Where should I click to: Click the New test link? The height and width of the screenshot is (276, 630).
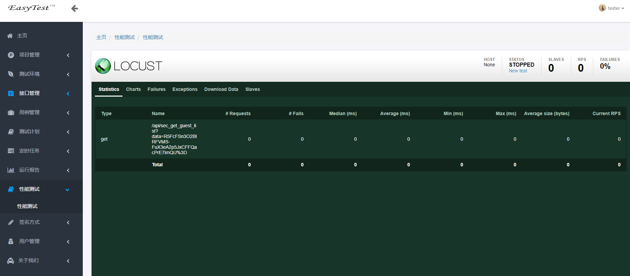point(518,71)
